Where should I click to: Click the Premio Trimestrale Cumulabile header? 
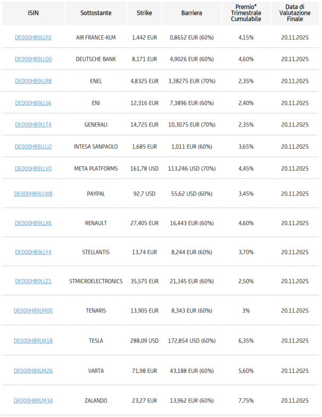click(x=246, y=13)
